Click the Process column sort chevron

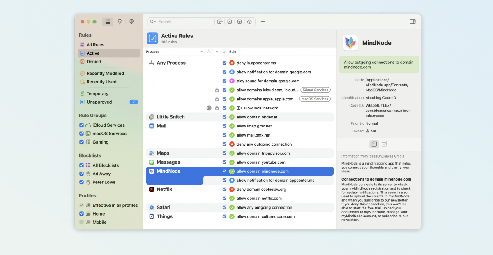pos(201,52)
